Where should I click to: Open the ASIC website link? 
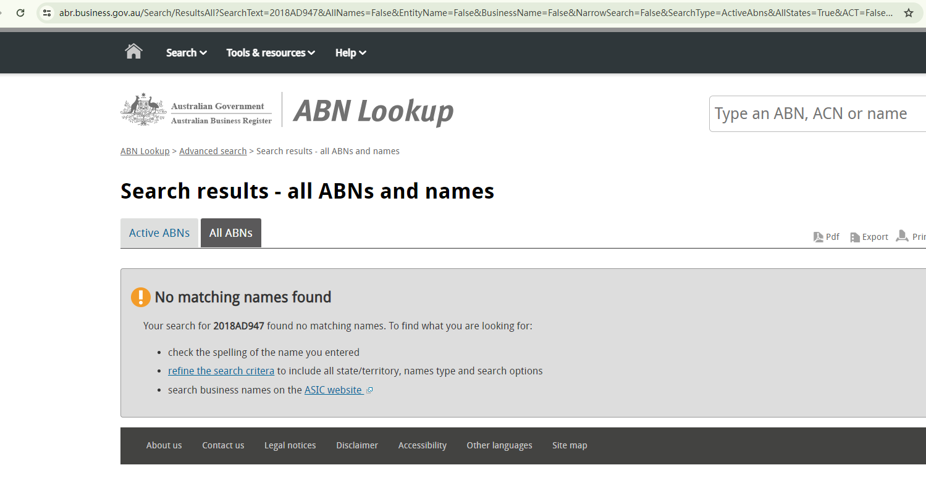334,390
